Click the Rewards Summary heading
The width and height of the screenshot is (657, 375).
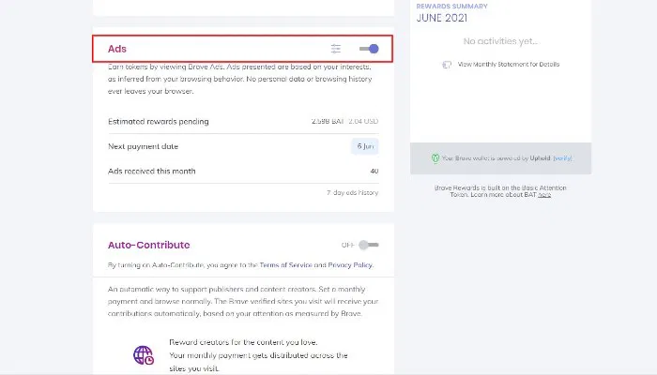click(451, 7)
